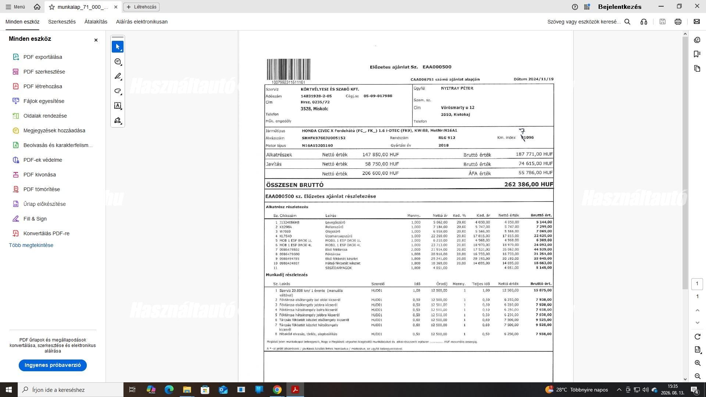706x397 pixels.
Task: Switch to Szerkesztés tab
Action: 62,22
